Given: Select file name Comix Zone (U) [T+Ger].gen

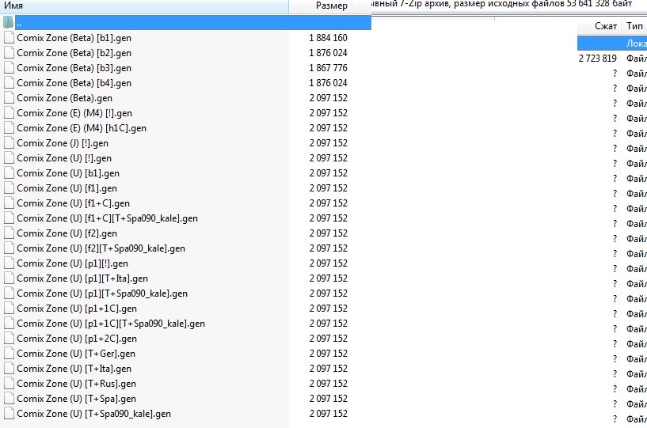Looking at the screenshot, I should [x=76, y=354].
